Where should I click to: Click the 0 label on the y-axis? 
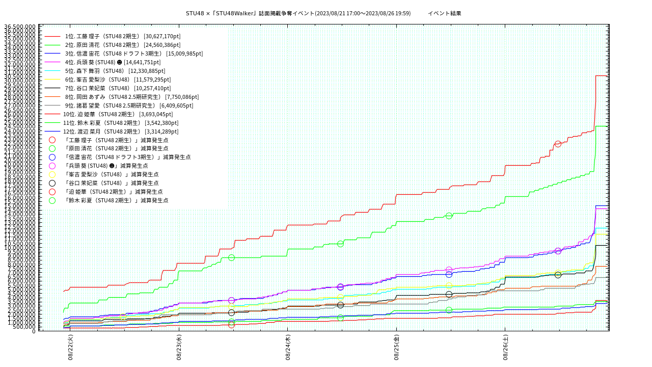click(x=34, y=331)
